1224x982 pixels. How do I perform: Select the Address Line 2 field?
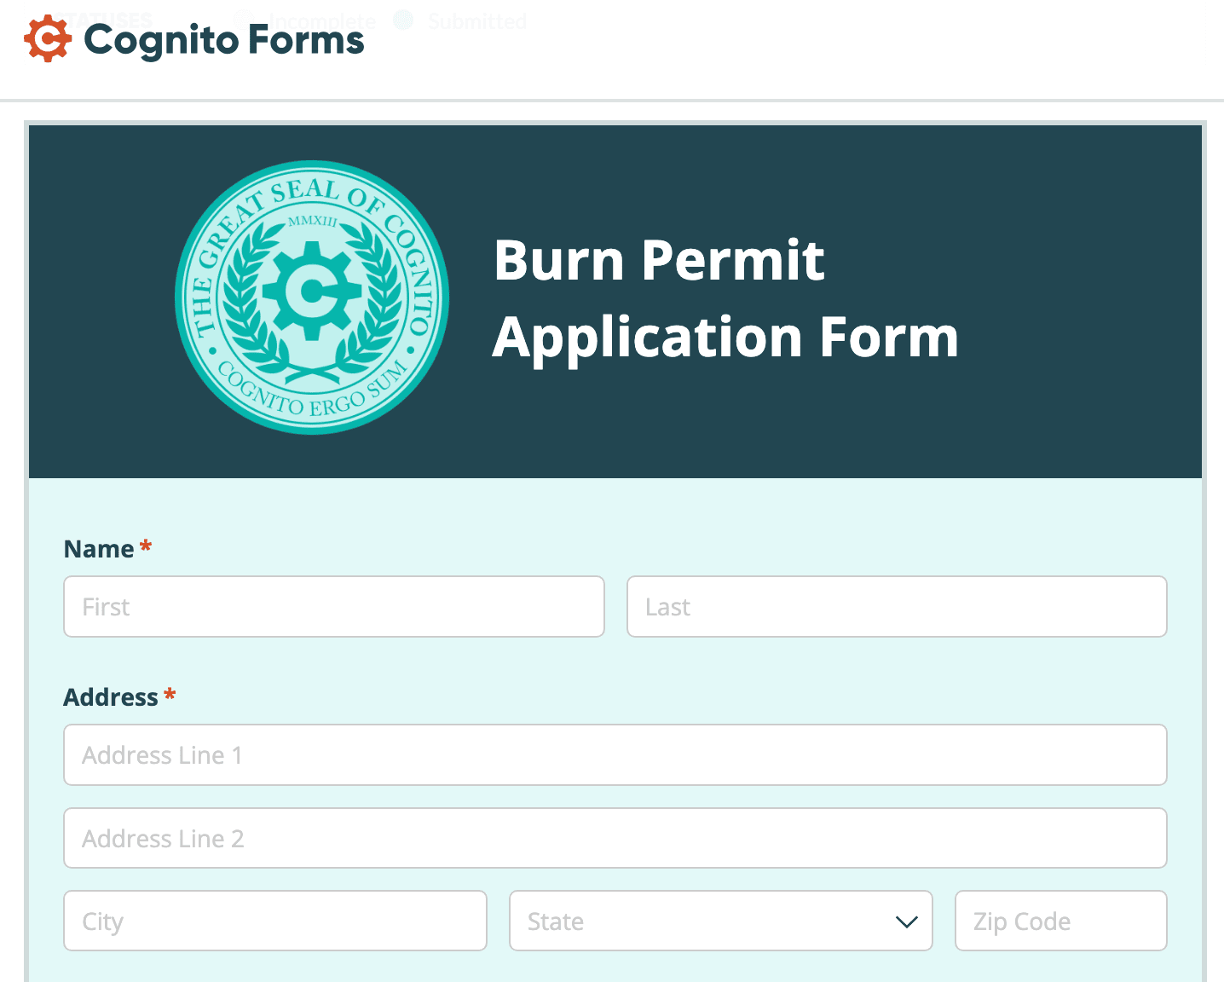point(615,838)
